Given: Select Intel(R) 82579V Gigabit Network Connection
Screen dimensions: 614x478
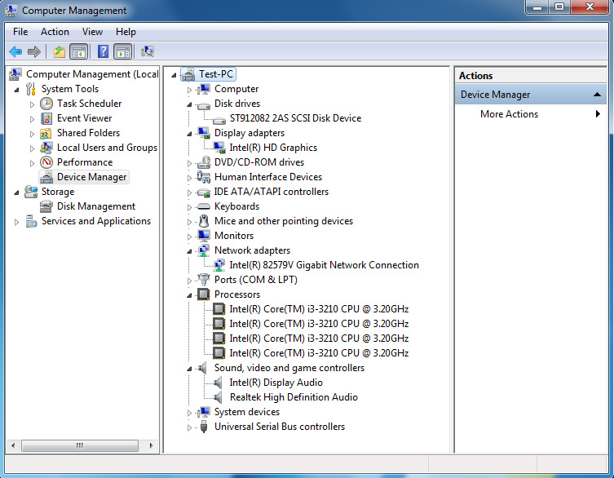Looking at the screenshot, I should (324, 265).
